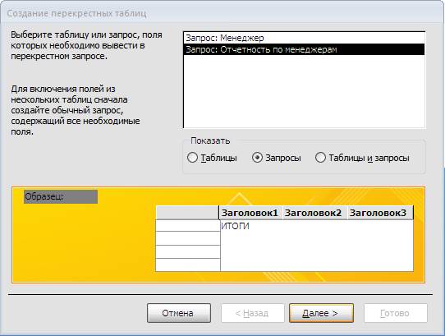Screen dimensions: 445x336
Task: Select 'Запрос: Отчетность по менеджерам' entry
Action: (304, 49)
